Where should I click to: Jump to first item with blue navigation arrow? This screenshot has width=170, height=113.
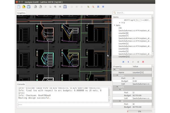123,62
